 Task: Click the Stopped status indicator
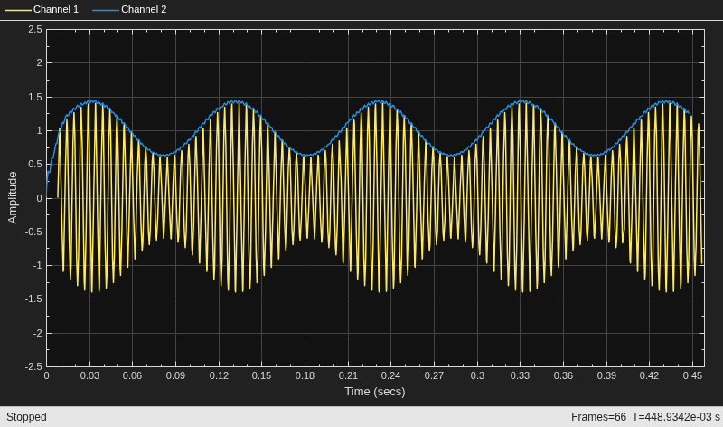point(26,417)
